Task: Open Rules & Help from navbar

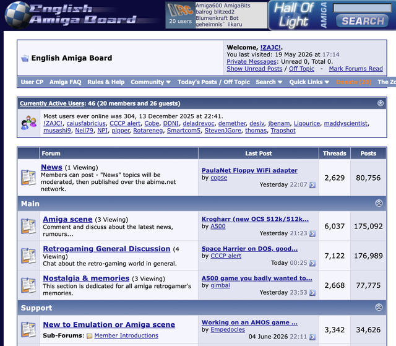Action: click(x=106, y=82)
